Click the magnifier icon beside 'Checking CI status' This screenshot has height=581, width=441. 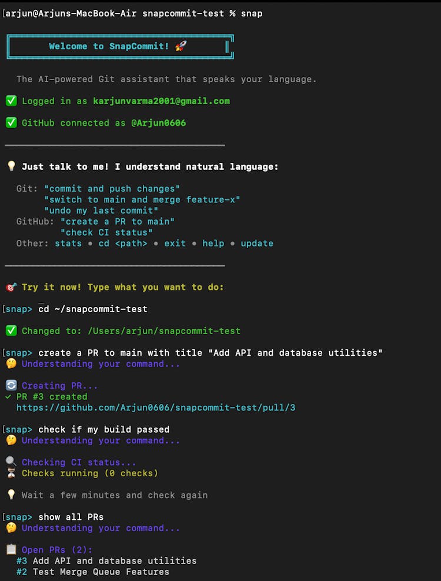[x=11, y=462]
